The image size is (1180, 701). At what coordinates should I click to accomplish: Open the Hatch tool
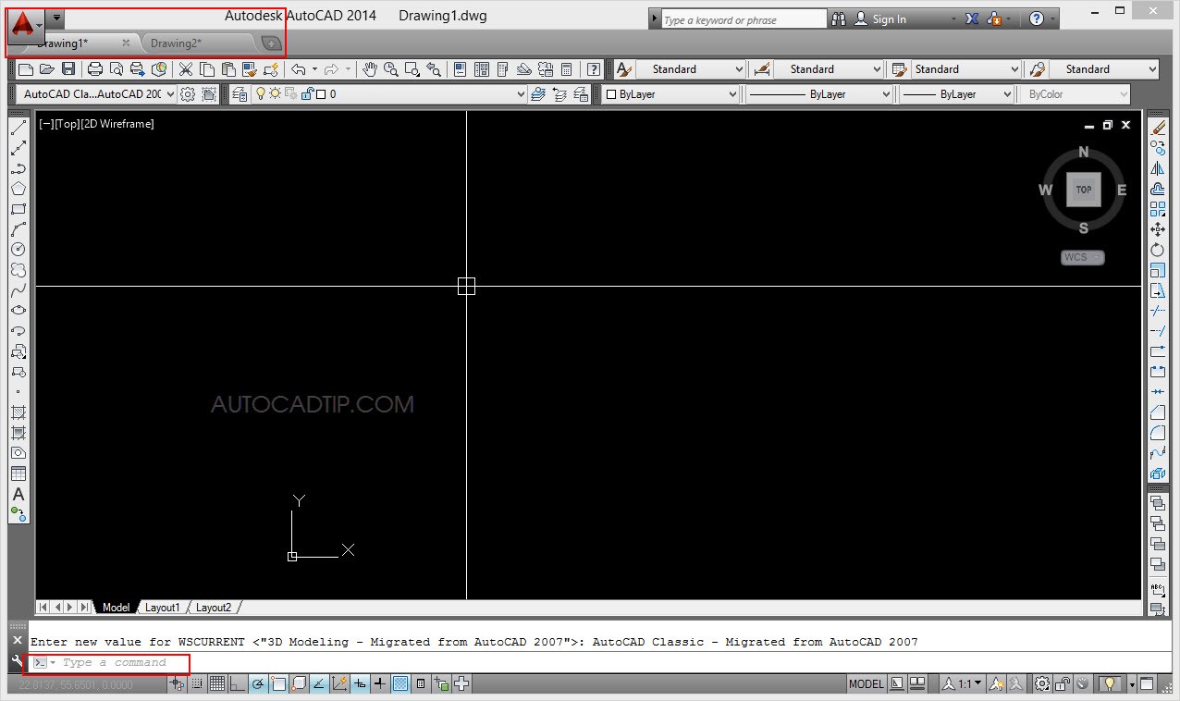coord(18,412)
